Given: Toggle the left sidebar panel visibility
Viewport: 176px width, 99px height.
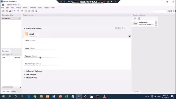Looking at the screenshot, I should pyautogui.click(x=172, y=11).
